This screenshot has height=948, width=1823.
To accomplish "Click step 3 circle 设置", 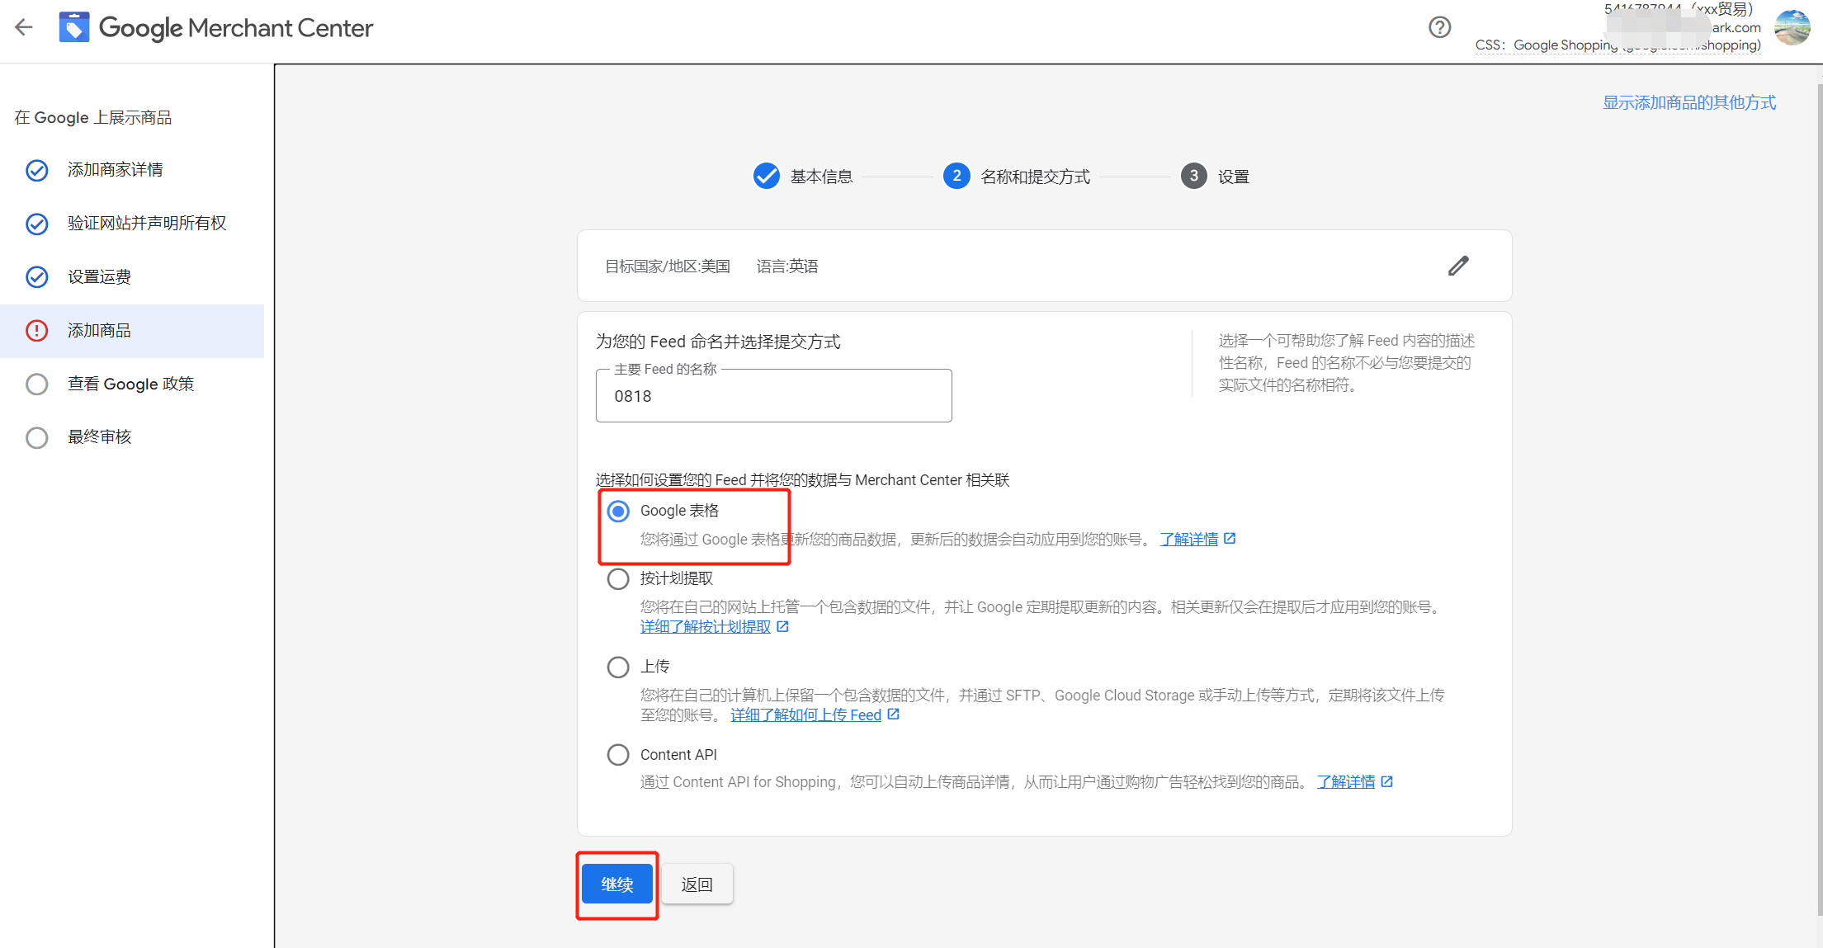I will (1194, 176).
